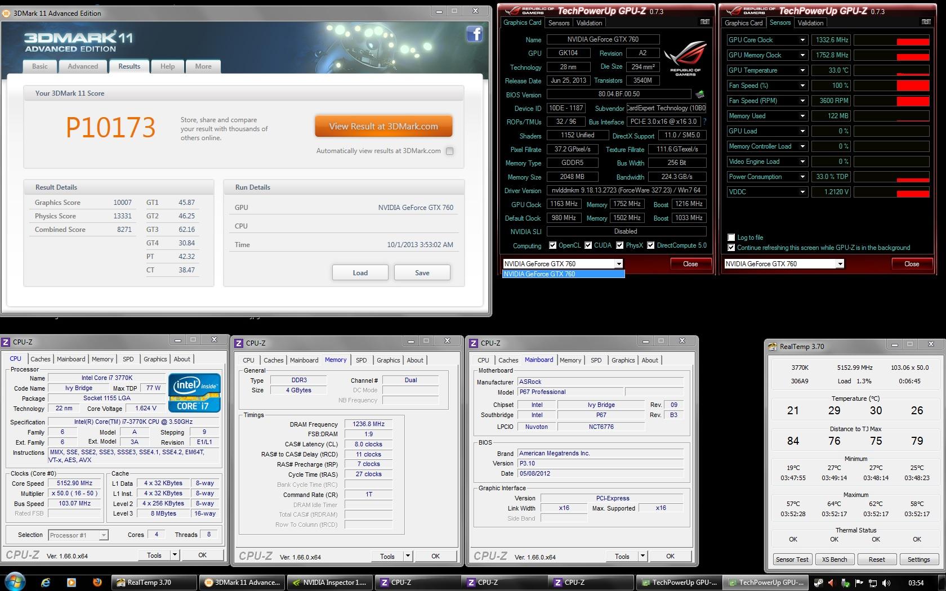The width and height of the screenshot is (946, 591).
Task: Toggle the DirectCompute 5.0 checkbox
Action: click(x=651, y=245)
